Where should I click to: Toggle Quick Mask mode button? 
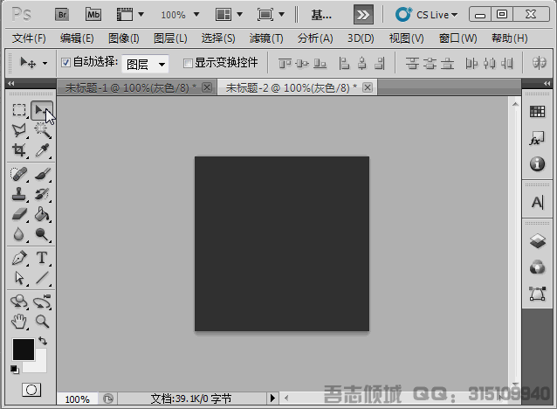tap(31, 389)
